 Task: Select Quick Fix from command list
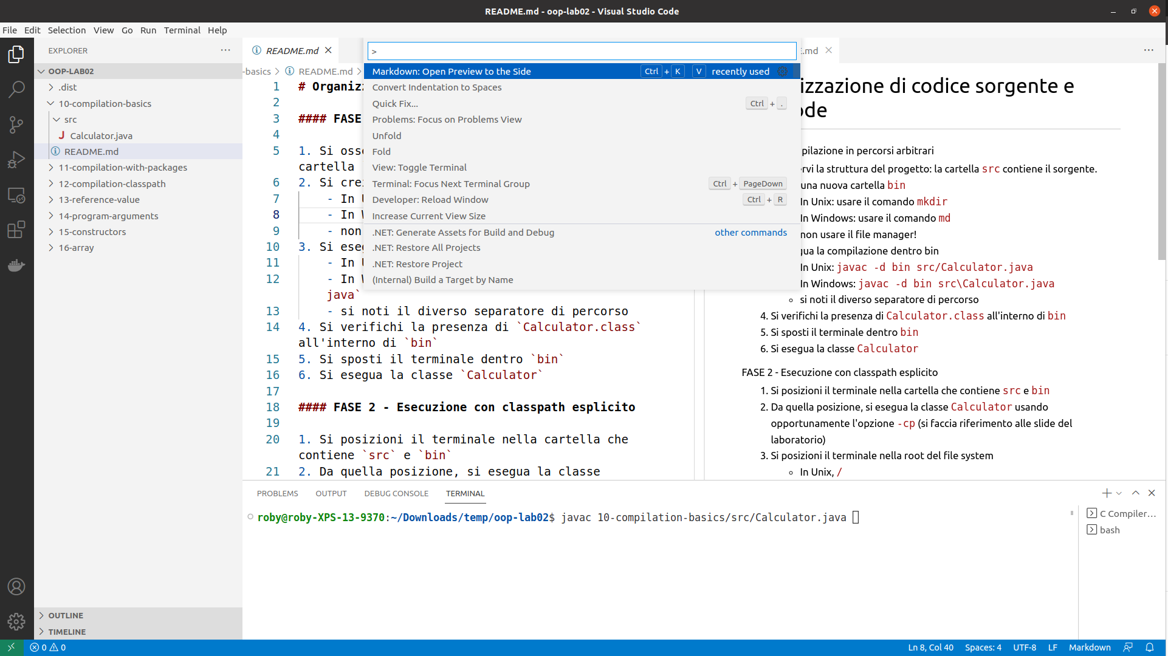[x=396, y=103]
